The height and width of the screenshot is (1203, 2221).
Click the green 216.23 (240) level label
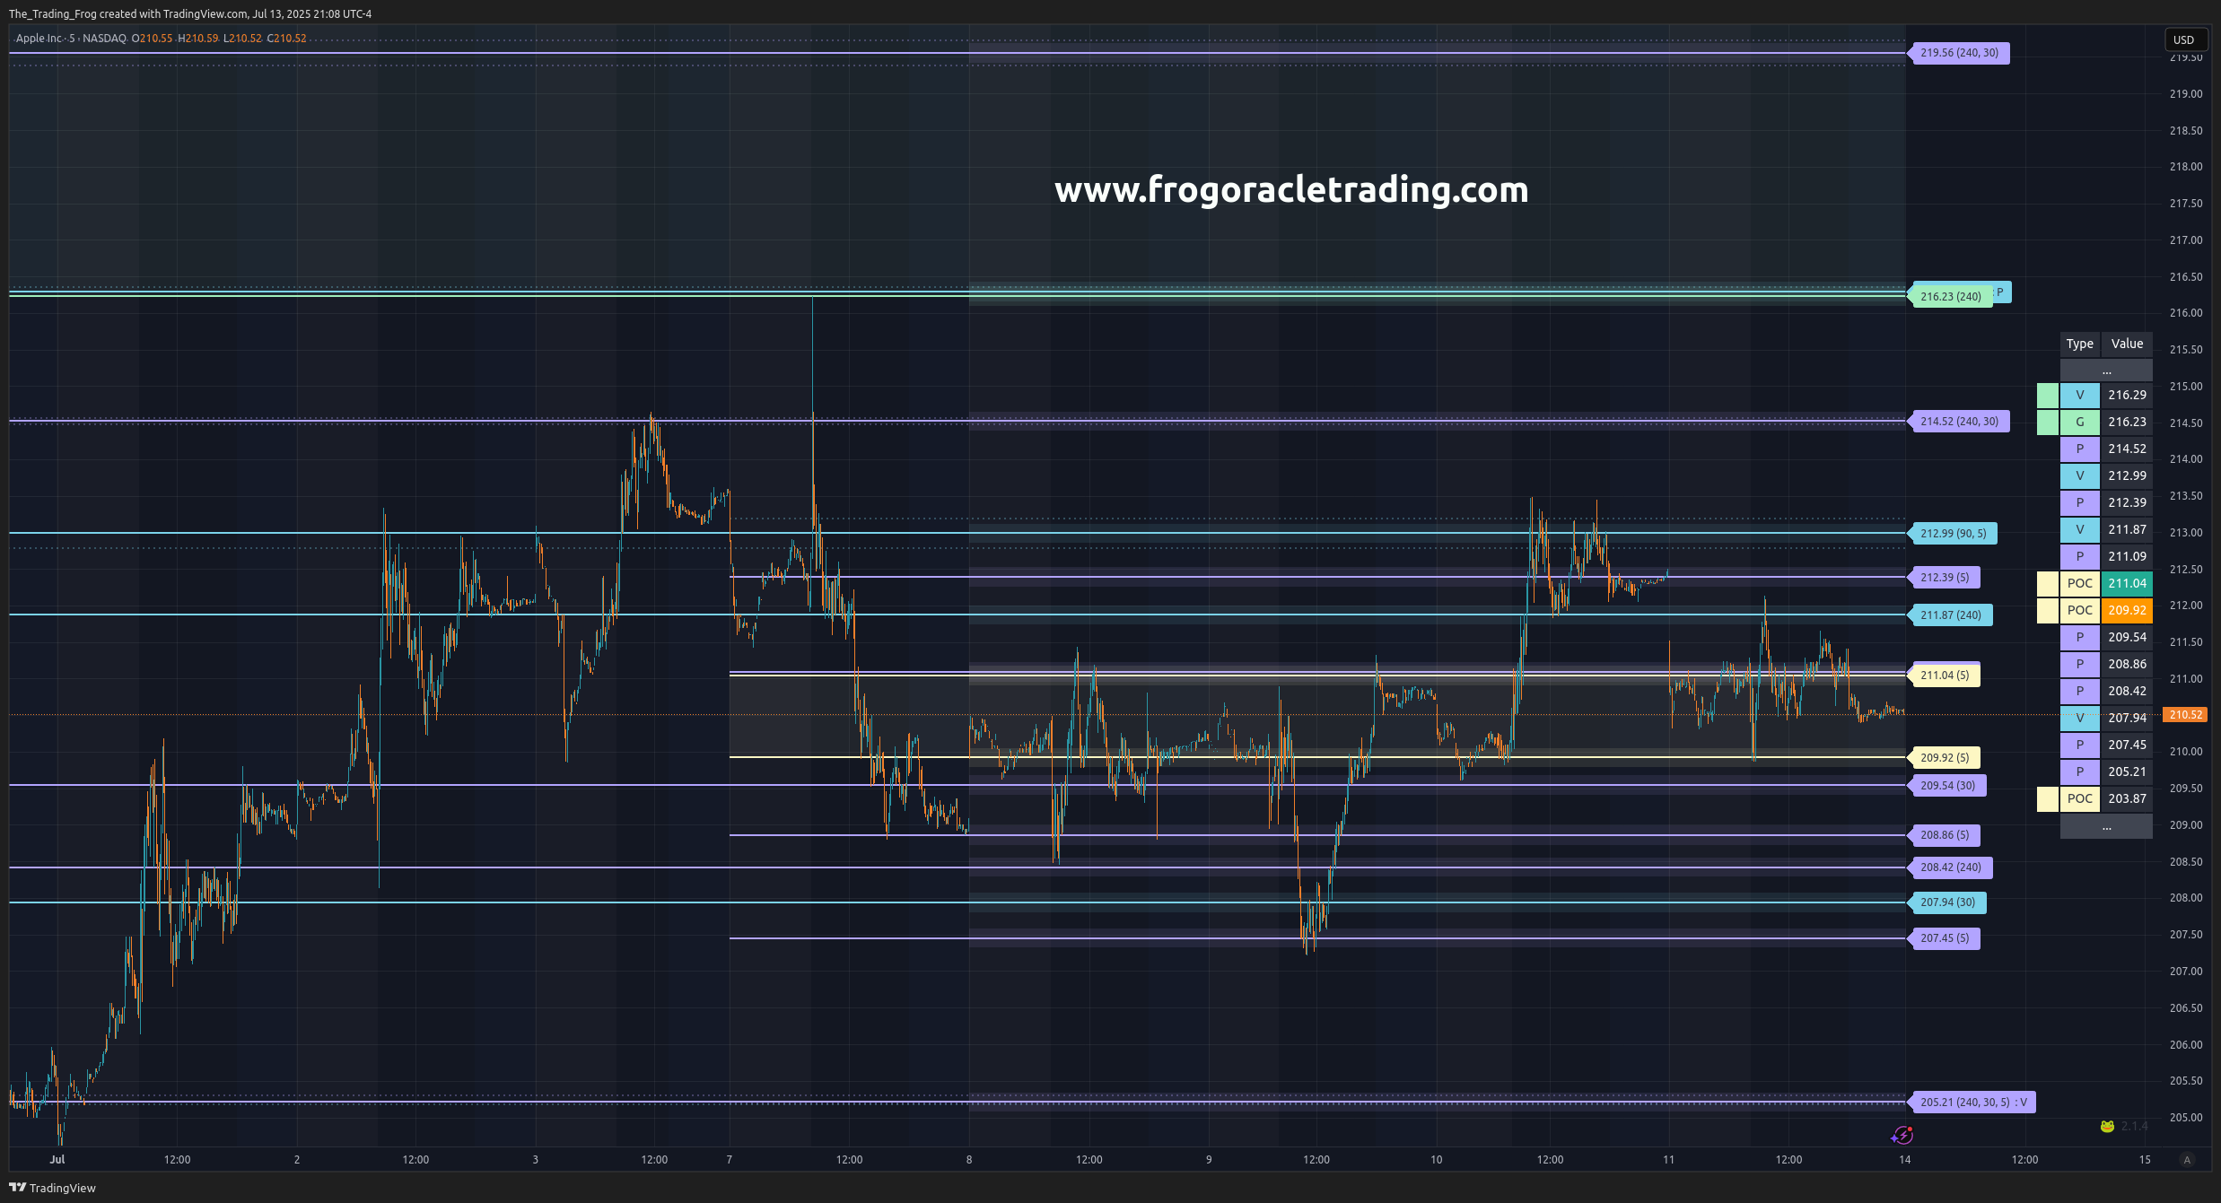coord(1951,297)
